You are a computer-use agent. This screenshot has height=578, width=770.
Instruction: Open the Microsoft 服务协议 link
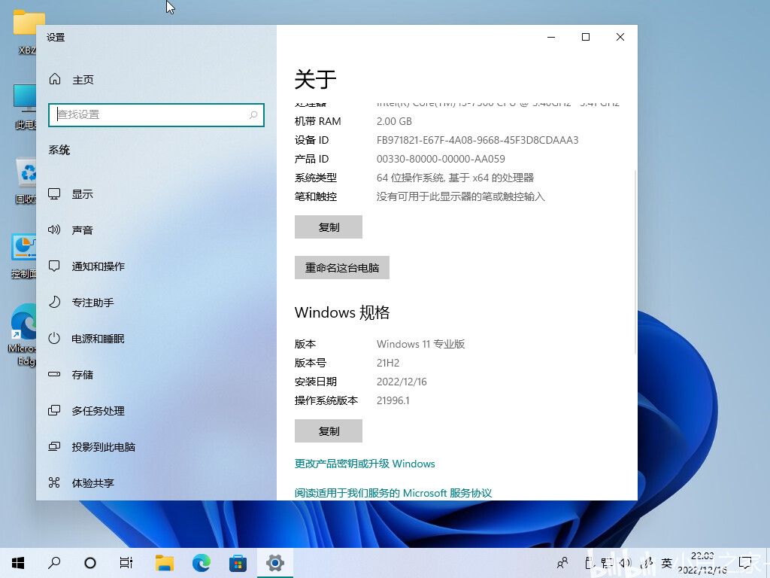[393, 493]
